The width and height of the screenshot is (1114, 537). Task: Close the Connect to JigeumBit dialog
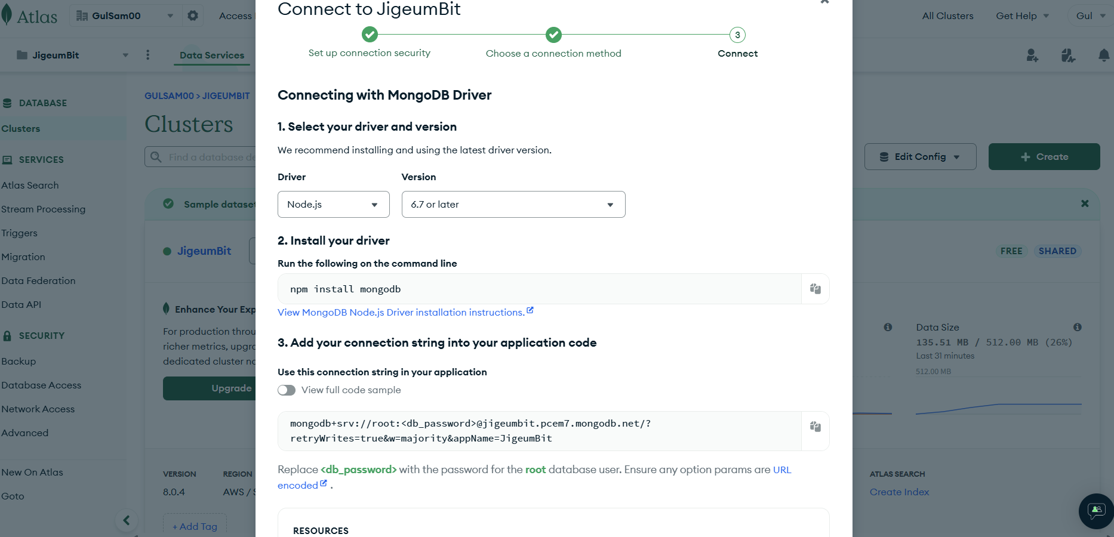click(824, 2)
